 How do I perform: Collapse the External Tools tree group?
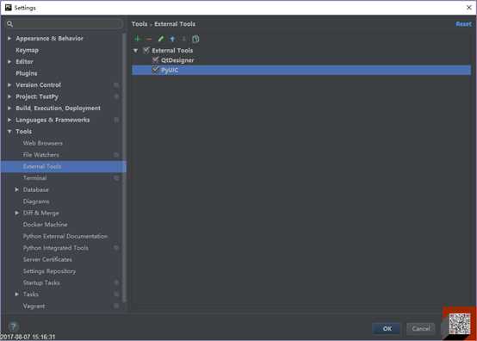(x=136, y=51)
